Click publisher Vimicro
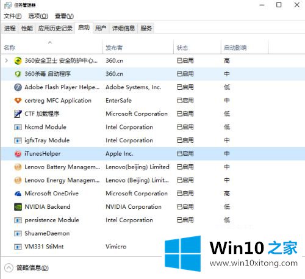Viewport: 305px width, 279px height. coord(116,247)
